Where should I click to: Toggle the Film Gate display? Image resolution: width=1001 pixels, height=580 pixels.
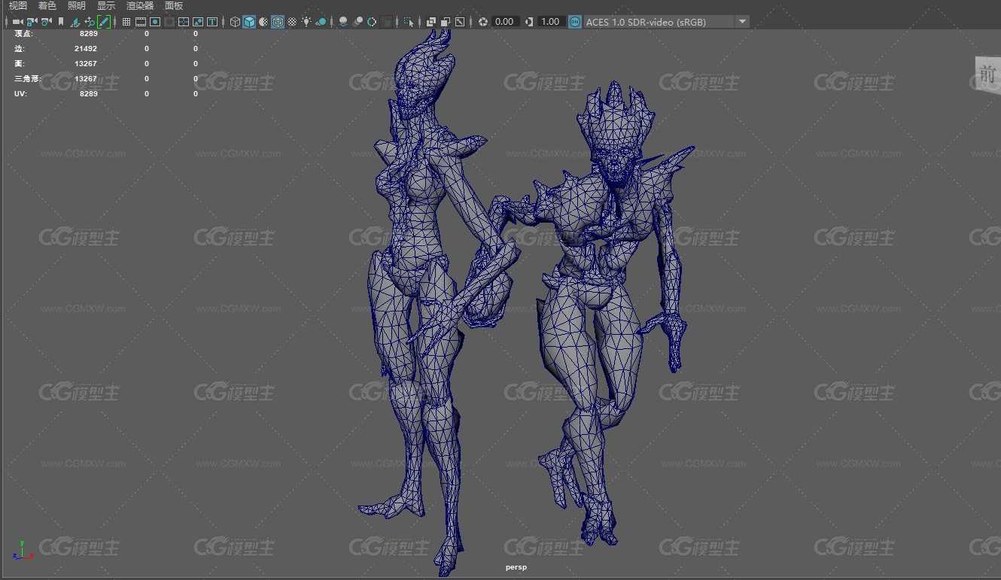pyautogui.click(x=141, y=22)
